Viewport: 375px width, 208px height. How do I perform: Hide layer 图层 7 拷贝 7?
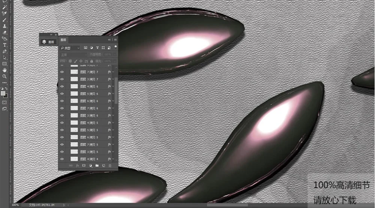pyautogui.click(x=62, y=72)
